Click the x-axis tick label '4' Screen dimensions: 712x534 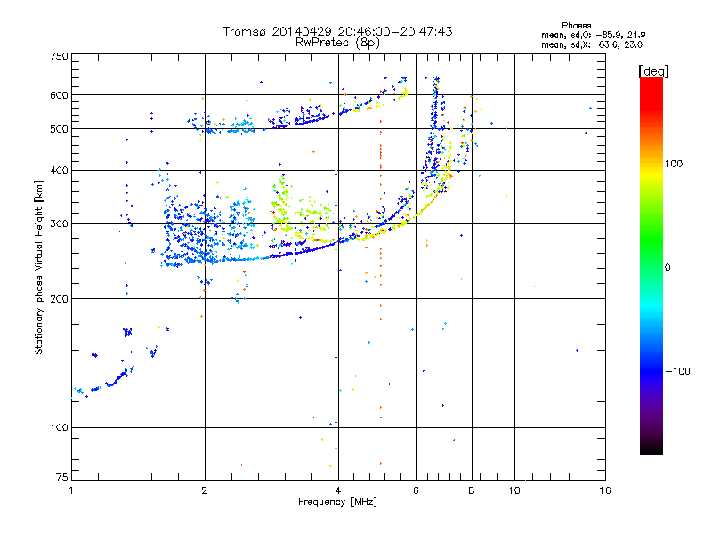click(338, 490)
